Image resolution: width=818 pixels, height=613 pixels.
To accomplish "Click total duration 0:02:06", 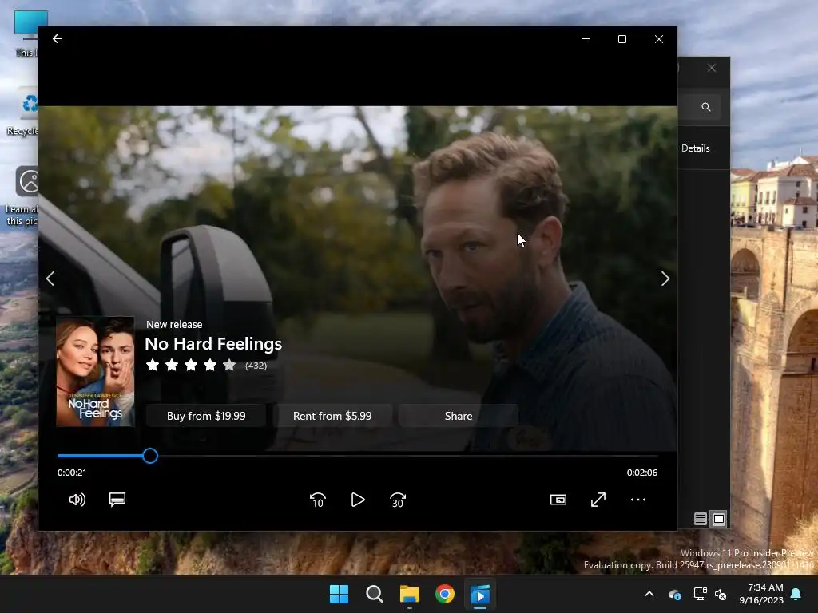I will [x=642, y=473].
